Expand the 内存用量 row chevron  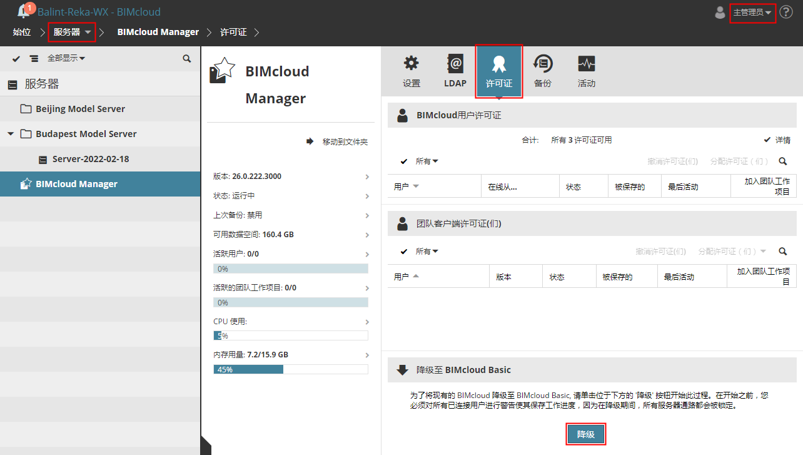pyautogui.click(x=367, y=355)
